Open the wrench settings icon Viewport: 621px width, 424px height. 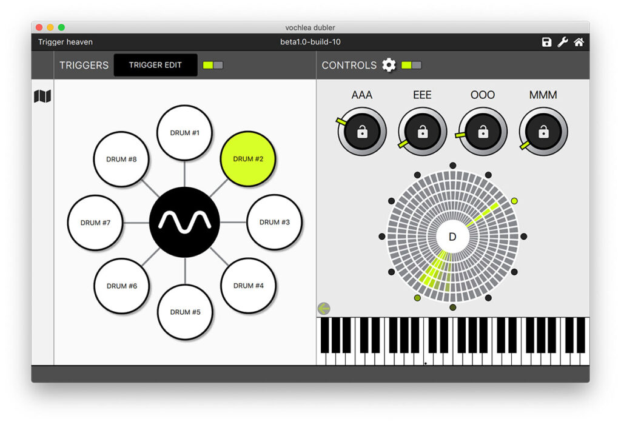click(x=562, y=42)
